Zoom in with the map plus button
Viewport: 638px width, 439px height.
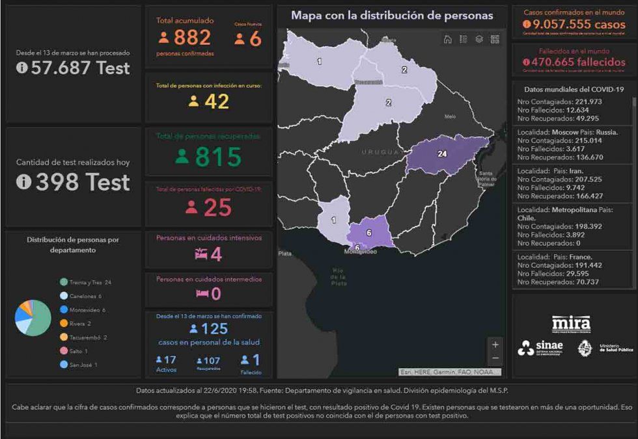[495, 345]
